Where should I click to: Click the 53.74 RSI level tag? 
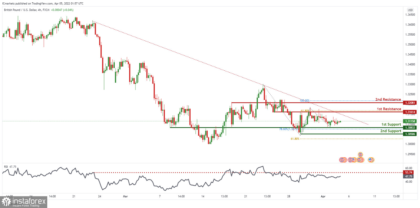409,172
